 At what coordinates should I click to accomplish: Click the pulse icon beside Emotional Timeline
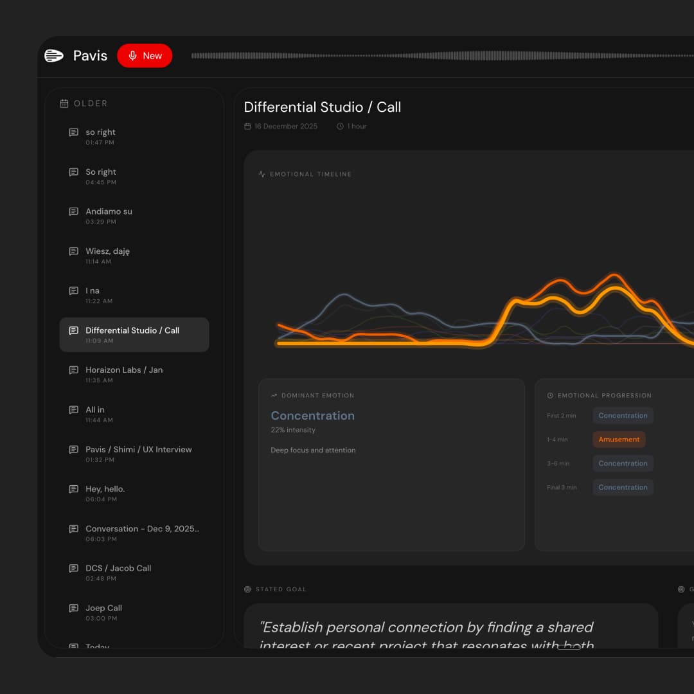pos(262,174)
